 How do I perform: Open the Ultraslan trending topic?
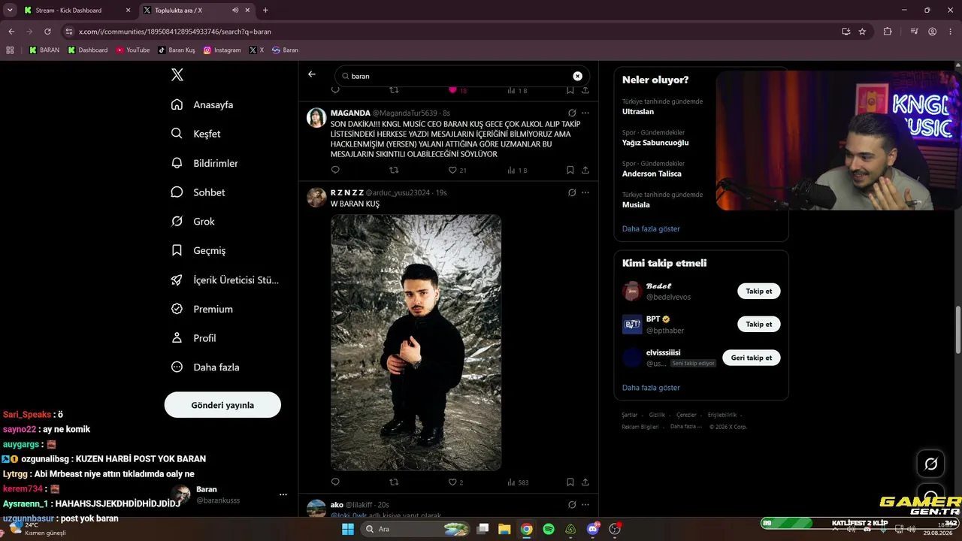[638, 112]
